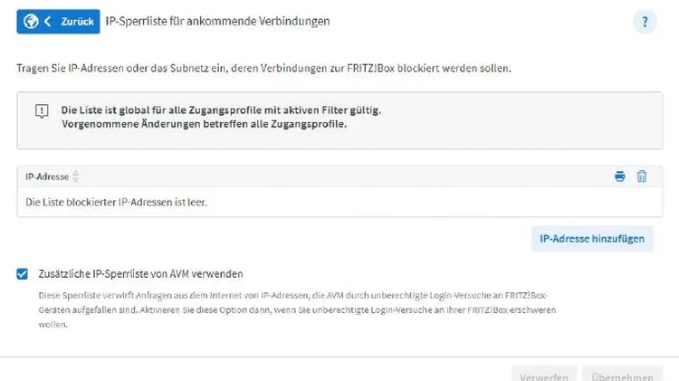This screenshot has height=381, width=679.
Task: Click label 'Zusätzliche IP-Sperrliste von AVM verwenden'
Action: pos(140,273)
